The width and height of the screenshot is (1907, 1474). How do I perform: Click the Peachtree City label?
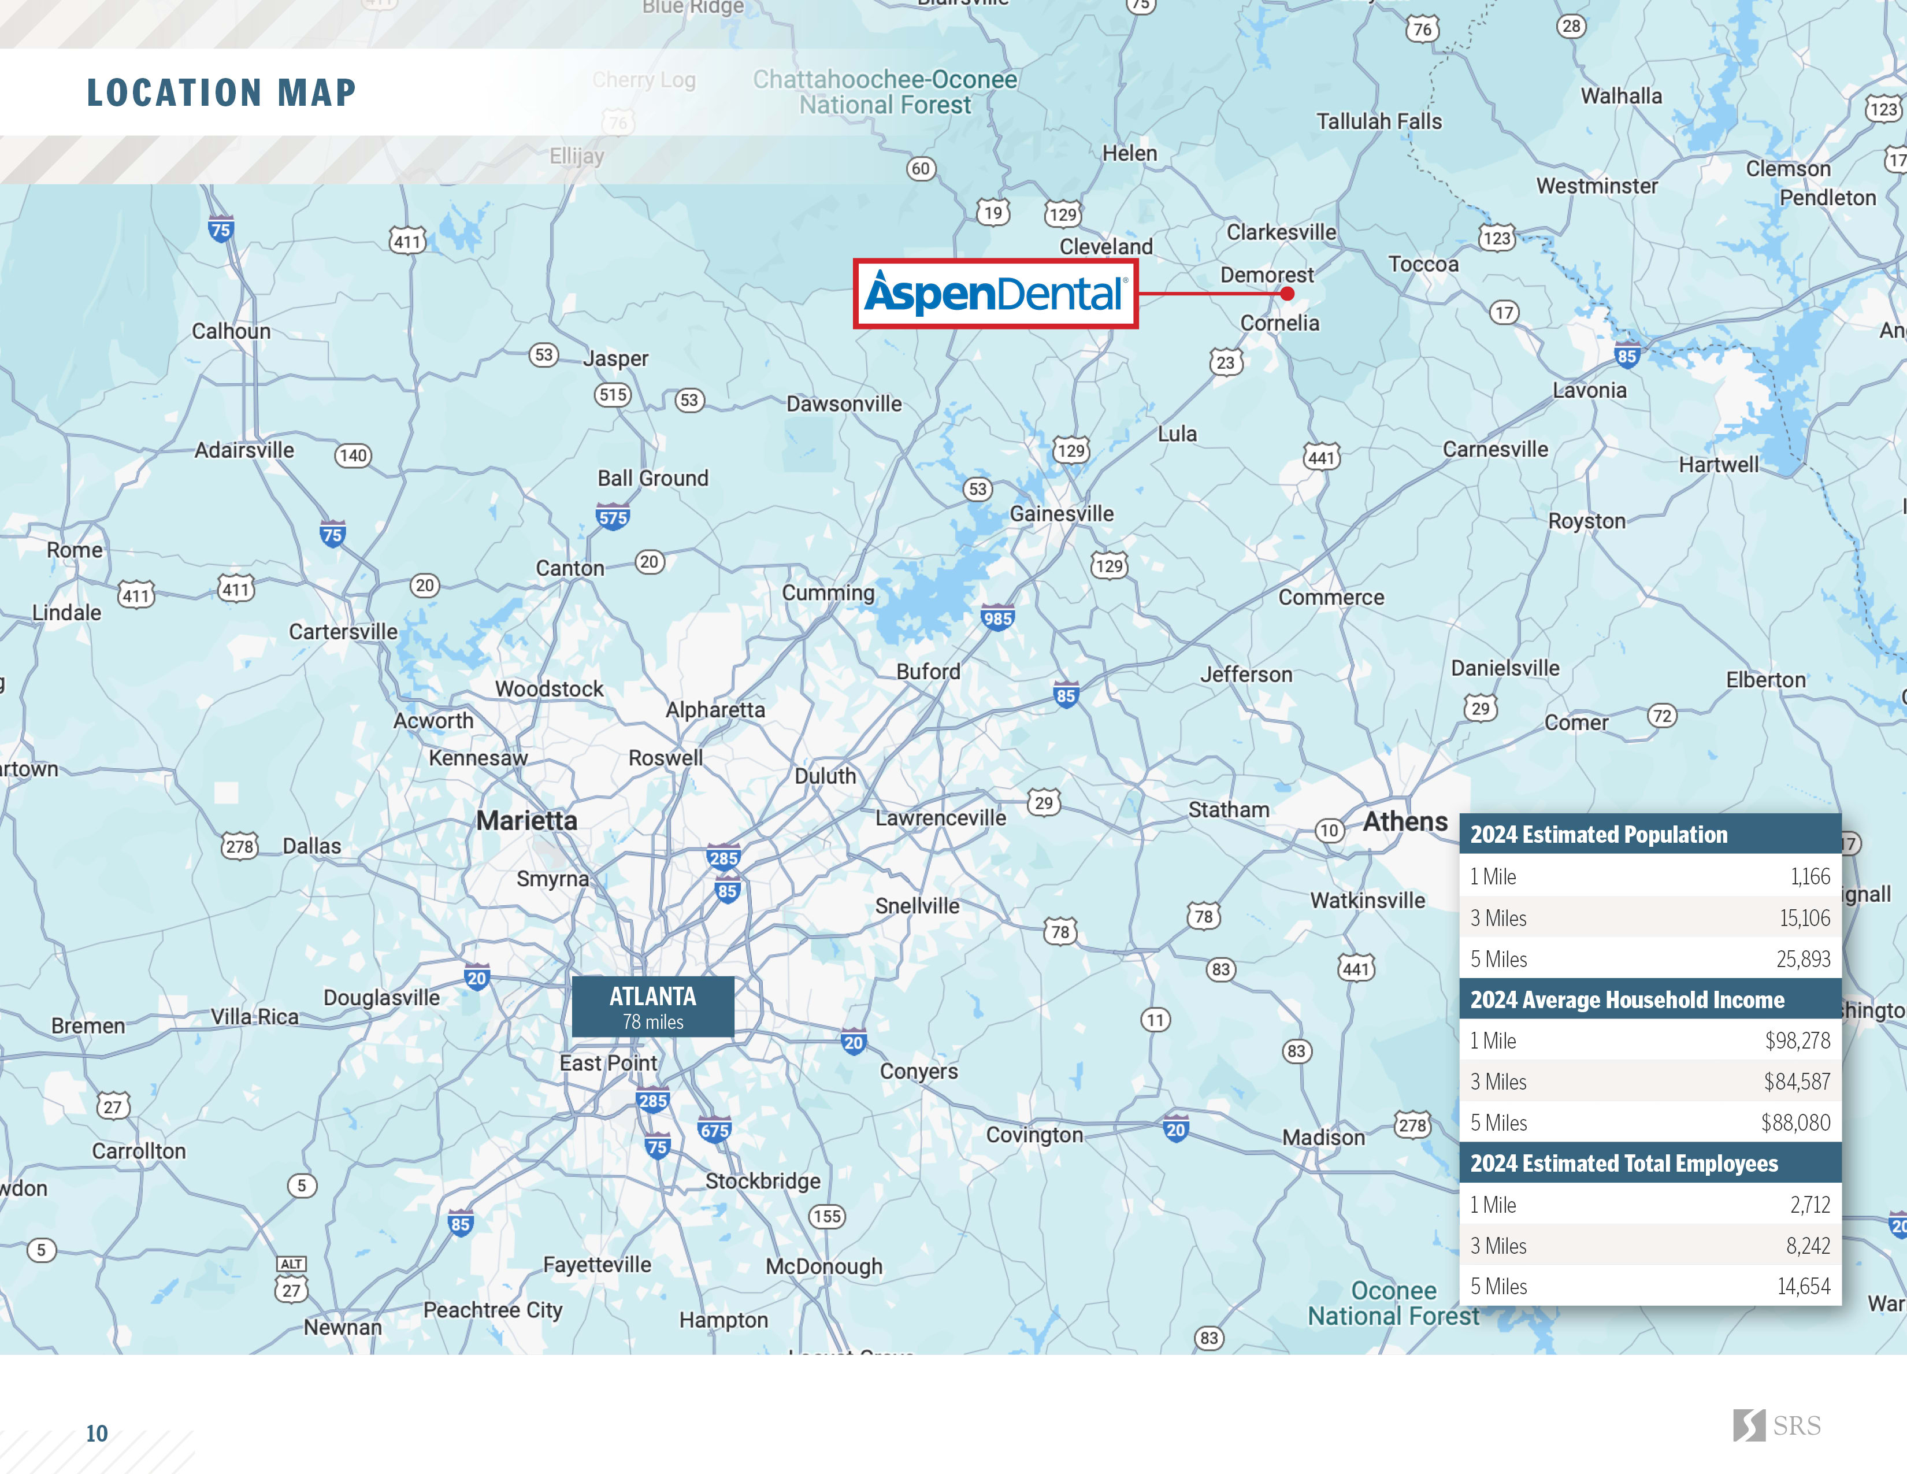[x=494, y=1310]
